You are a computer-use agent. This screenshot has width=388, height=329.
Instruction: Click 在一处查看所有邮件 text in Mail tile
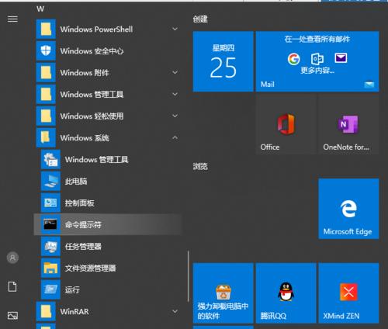317,39
